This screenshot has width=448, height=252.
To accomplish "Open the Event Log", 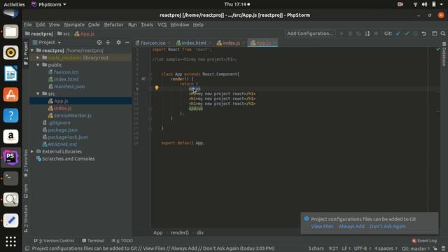I will [424, 241].
